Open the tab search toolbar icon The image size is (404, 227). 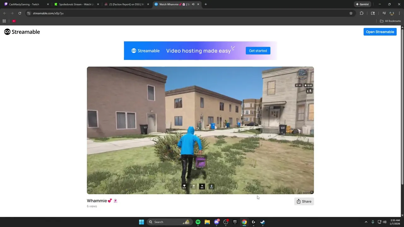(373, 13)
